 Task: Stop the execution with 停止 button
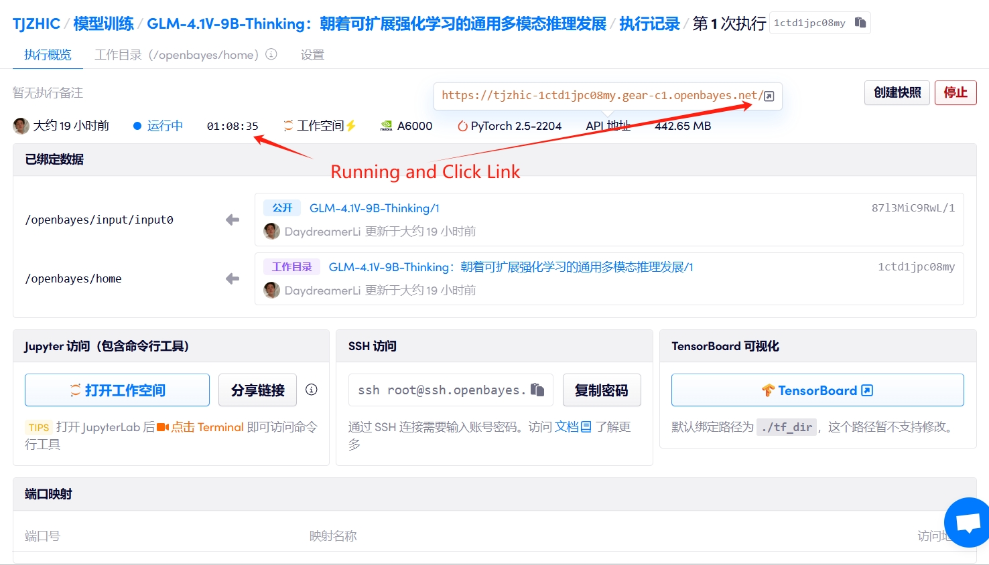click(x=955, y=92)
